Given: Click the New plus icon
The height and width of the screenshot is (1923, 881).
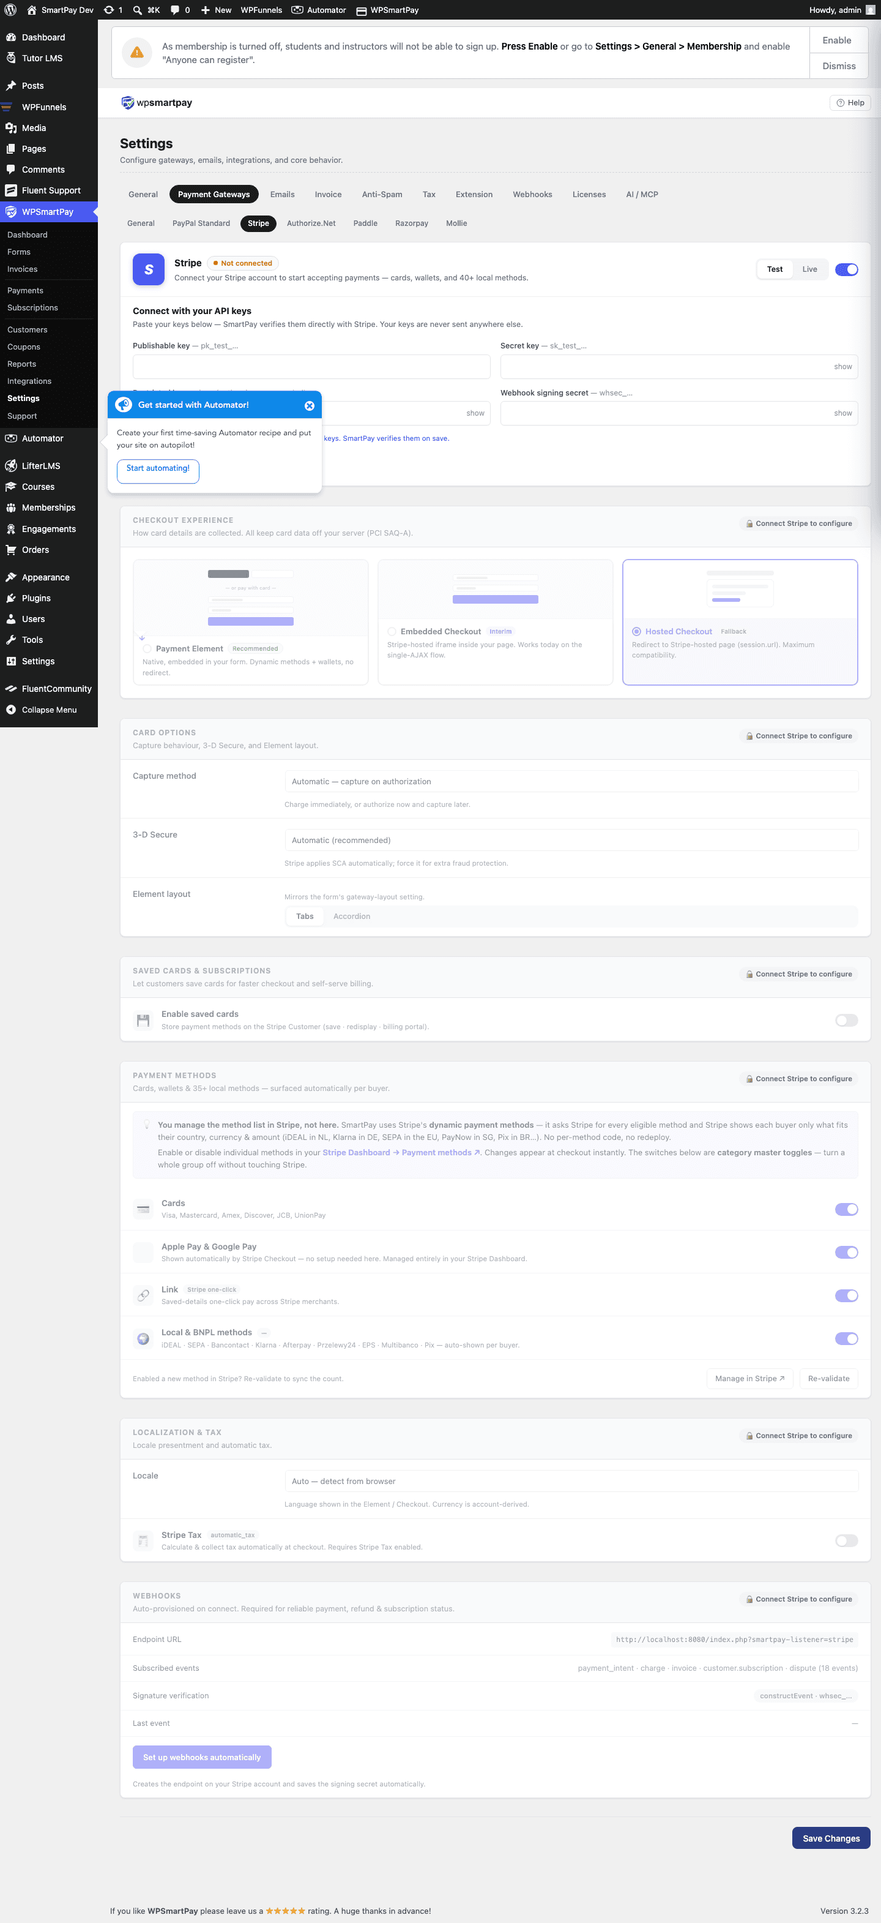Looking at the screenshot, I should pos(205,10).
